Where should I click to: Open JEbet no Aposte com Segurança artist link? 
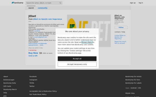(x=48, y=19)
